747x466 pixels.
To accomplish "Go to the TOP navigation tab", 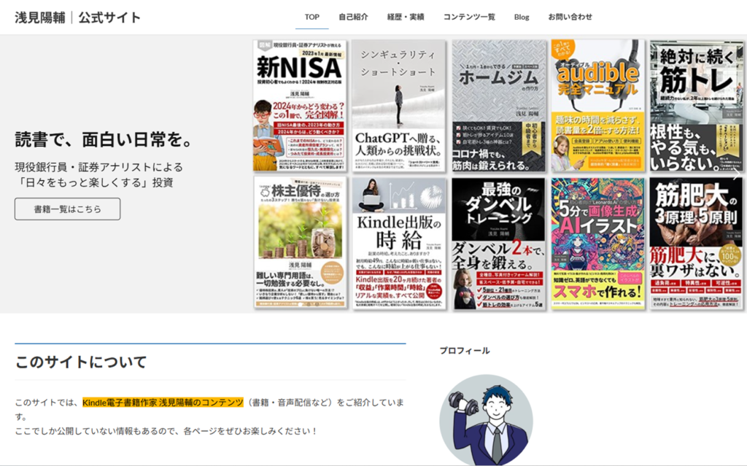I will tap(312, 17).
